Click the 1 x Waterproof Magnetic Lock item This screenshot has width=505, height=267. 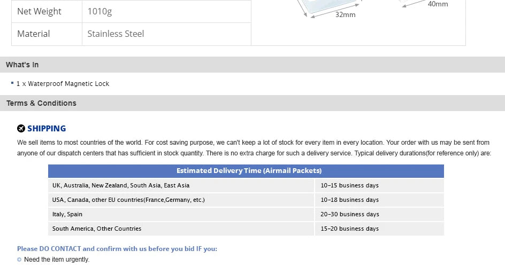(x=63, y=83)
